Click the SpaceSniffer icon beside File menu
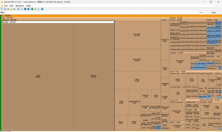Viewport: 222px width, 132px height. coord(2,6)
